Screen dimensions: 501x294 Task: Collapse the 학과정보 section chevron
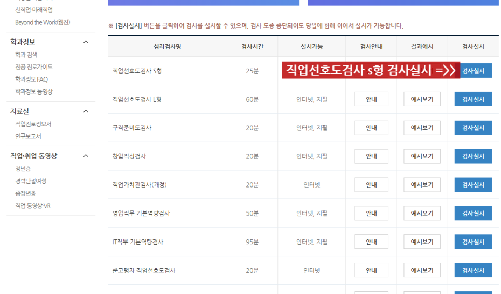86,42
